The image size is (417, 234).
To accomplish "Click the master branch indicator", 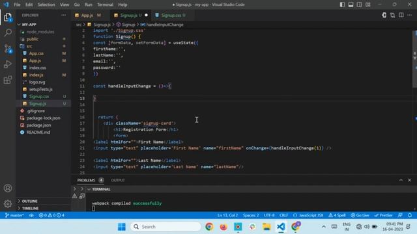I will 14,215.
